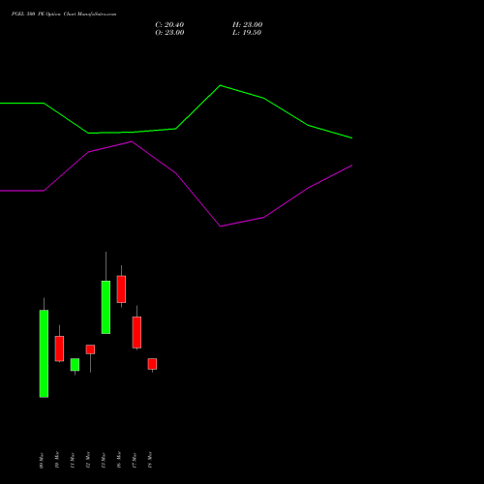Screen dimensions: 484x484
Task: Click the low value L: 19.50
Action: (247, 33)
